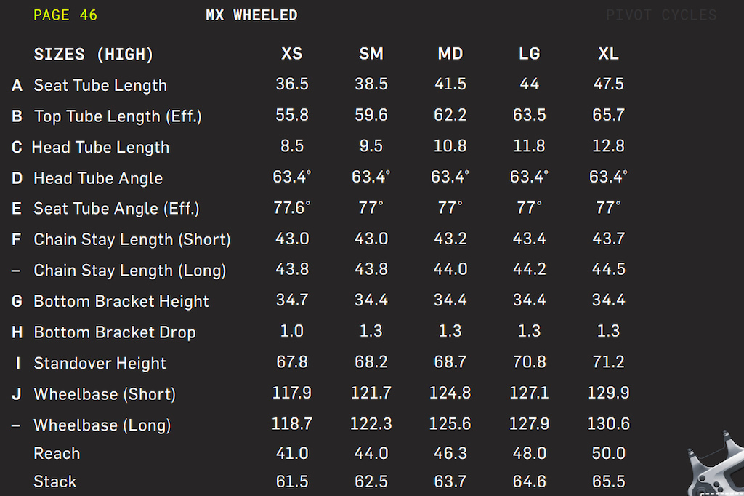Viewport: 744px width, 496px height.
Task: Click the Wheelbase (Long) row label
Action: 102,425
